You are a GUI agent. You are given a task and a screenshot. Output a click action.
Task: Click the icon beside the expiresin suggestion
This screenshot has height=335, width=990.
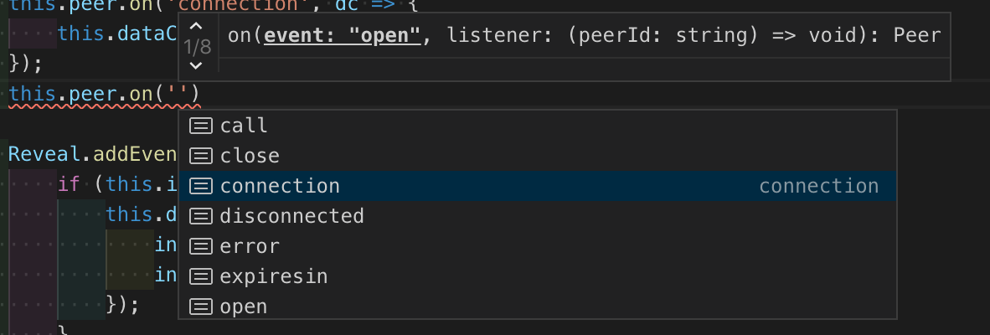click(201, 276)
